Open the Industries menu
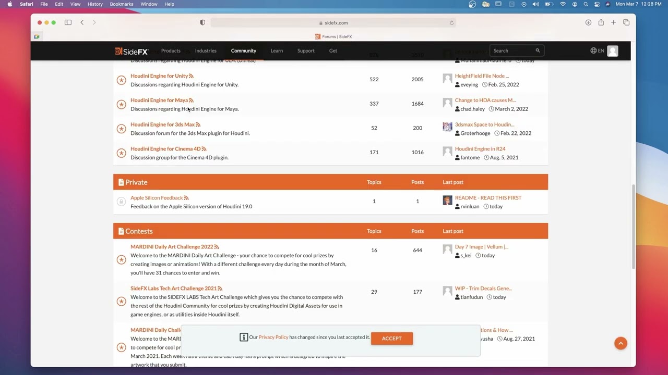 (206, 51)
